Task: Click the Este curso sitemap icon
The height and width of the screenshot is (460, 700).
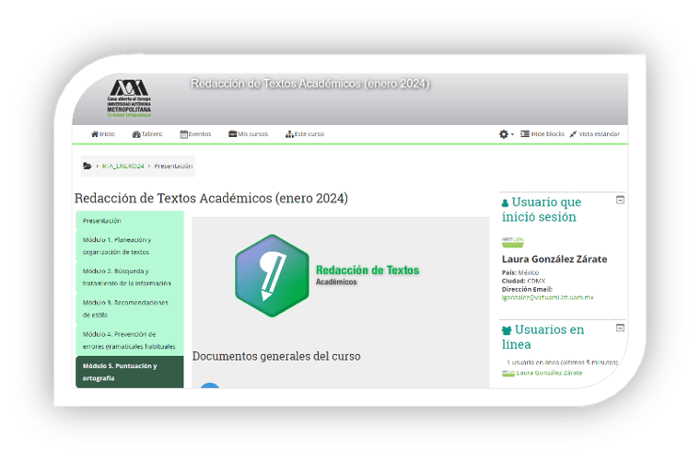Action: (289, 134)
